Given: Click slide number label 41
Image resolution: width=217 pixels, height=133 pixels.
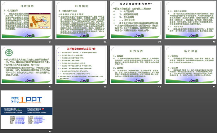Looking at the screenshot, I should point(50,87).
